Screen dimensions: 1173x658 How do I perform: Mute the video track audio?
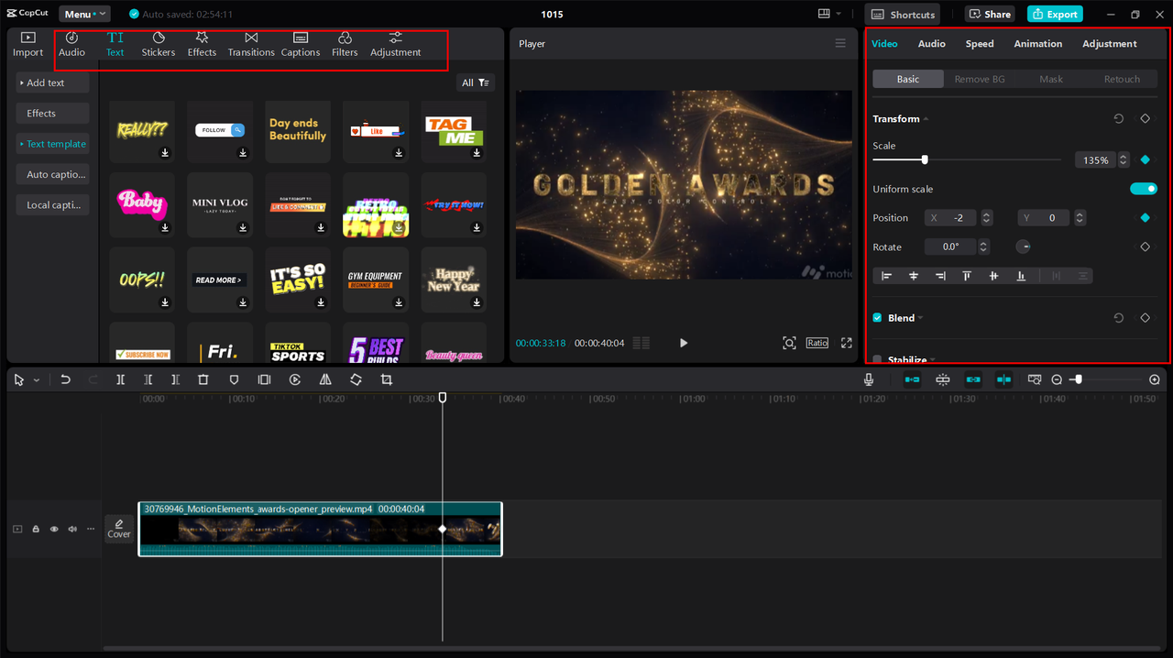[72, 529]
